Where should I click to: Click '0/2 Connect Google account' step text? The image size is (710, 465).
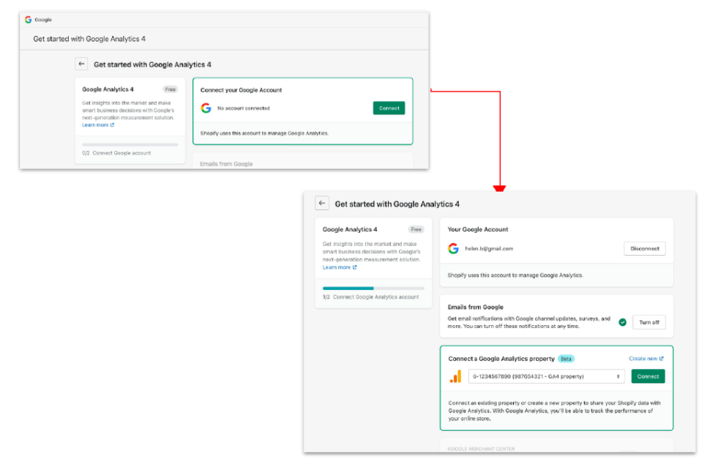pos(116,153)
